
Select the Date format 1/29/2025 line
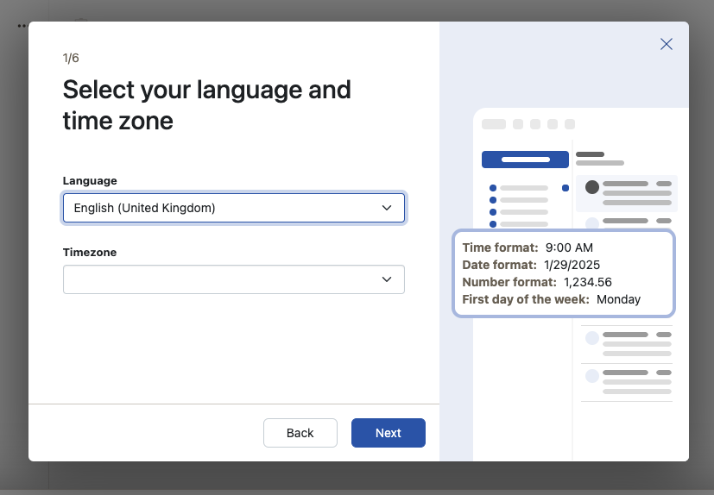pyautogui.click(x=531, y=265)
